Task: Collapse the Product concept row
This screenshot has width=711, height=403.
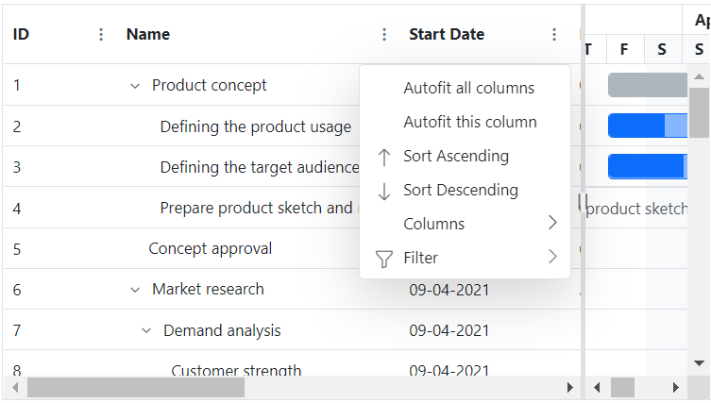Action: click(134, 86)
